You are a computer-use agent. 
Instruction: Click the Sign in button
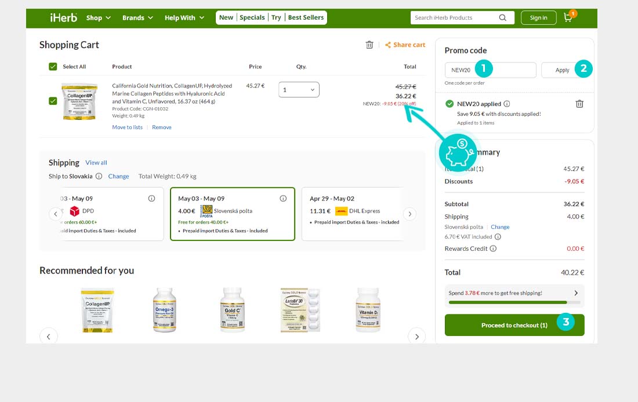(538, 17)
